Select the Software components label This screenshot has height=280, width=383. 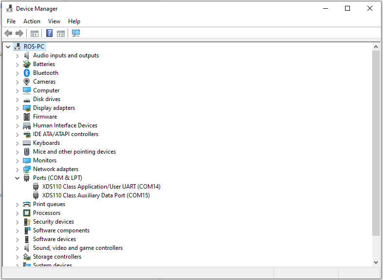click(x=61, y=230)
